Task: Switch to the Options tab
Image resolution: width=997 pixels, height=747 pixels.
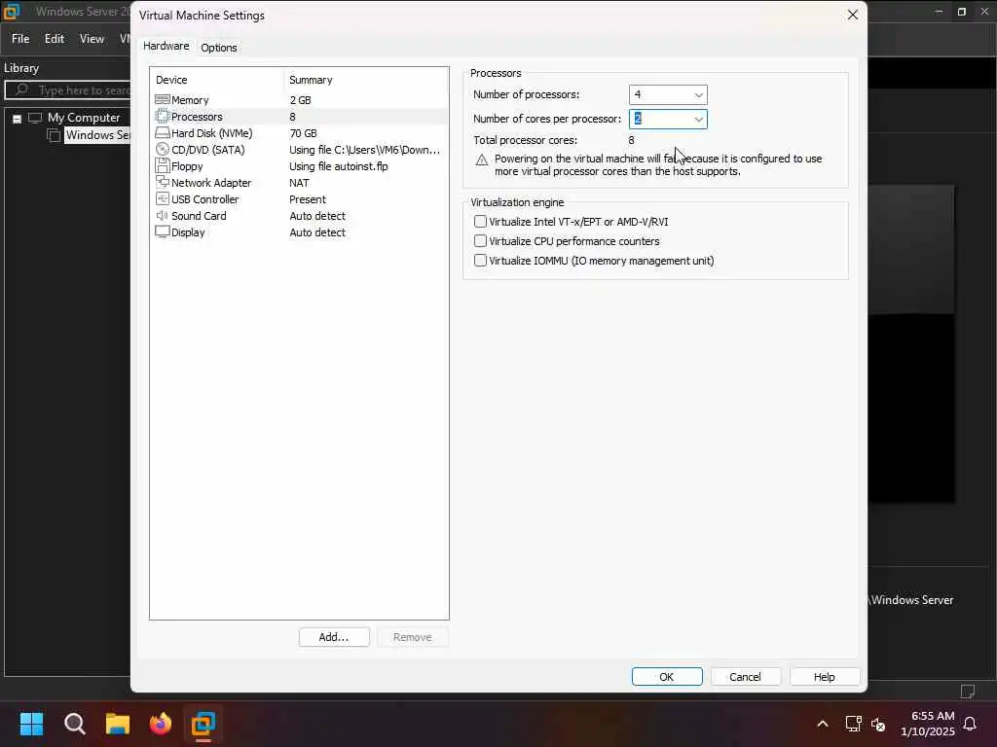Action: [219, 48]
